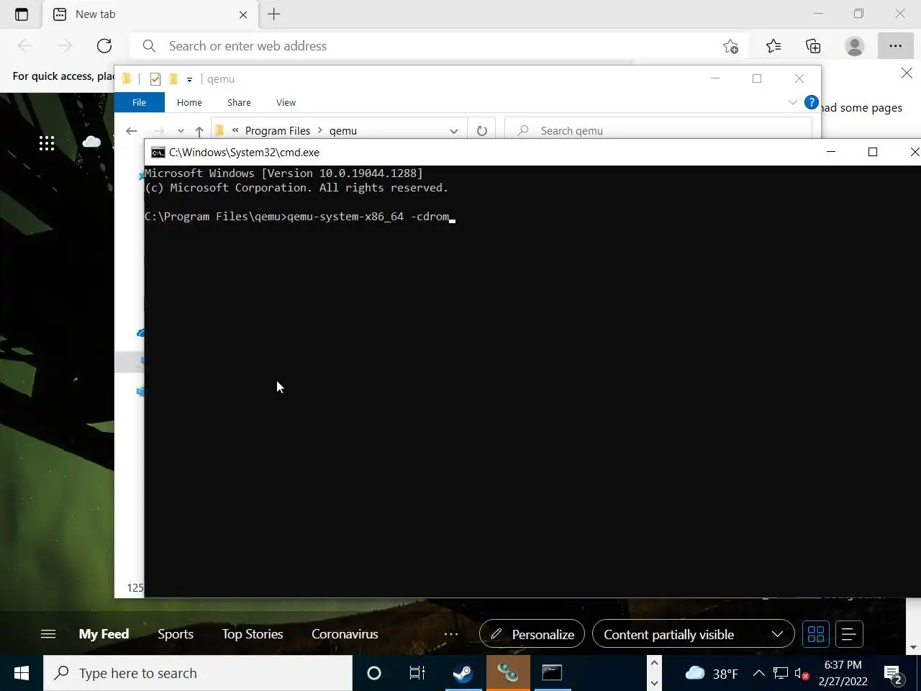Viewport: 921px width, 691px height.
Task: Click the new tab plus button in Edge
Action: [274, 14]
